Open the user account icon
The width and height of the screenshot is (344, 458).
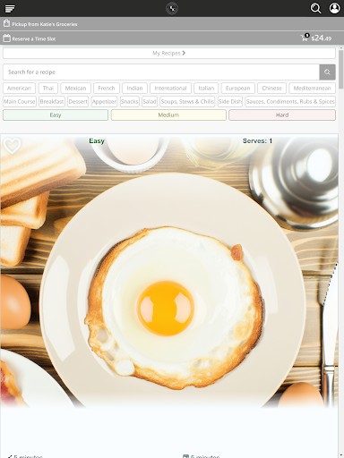pos(334,8)
